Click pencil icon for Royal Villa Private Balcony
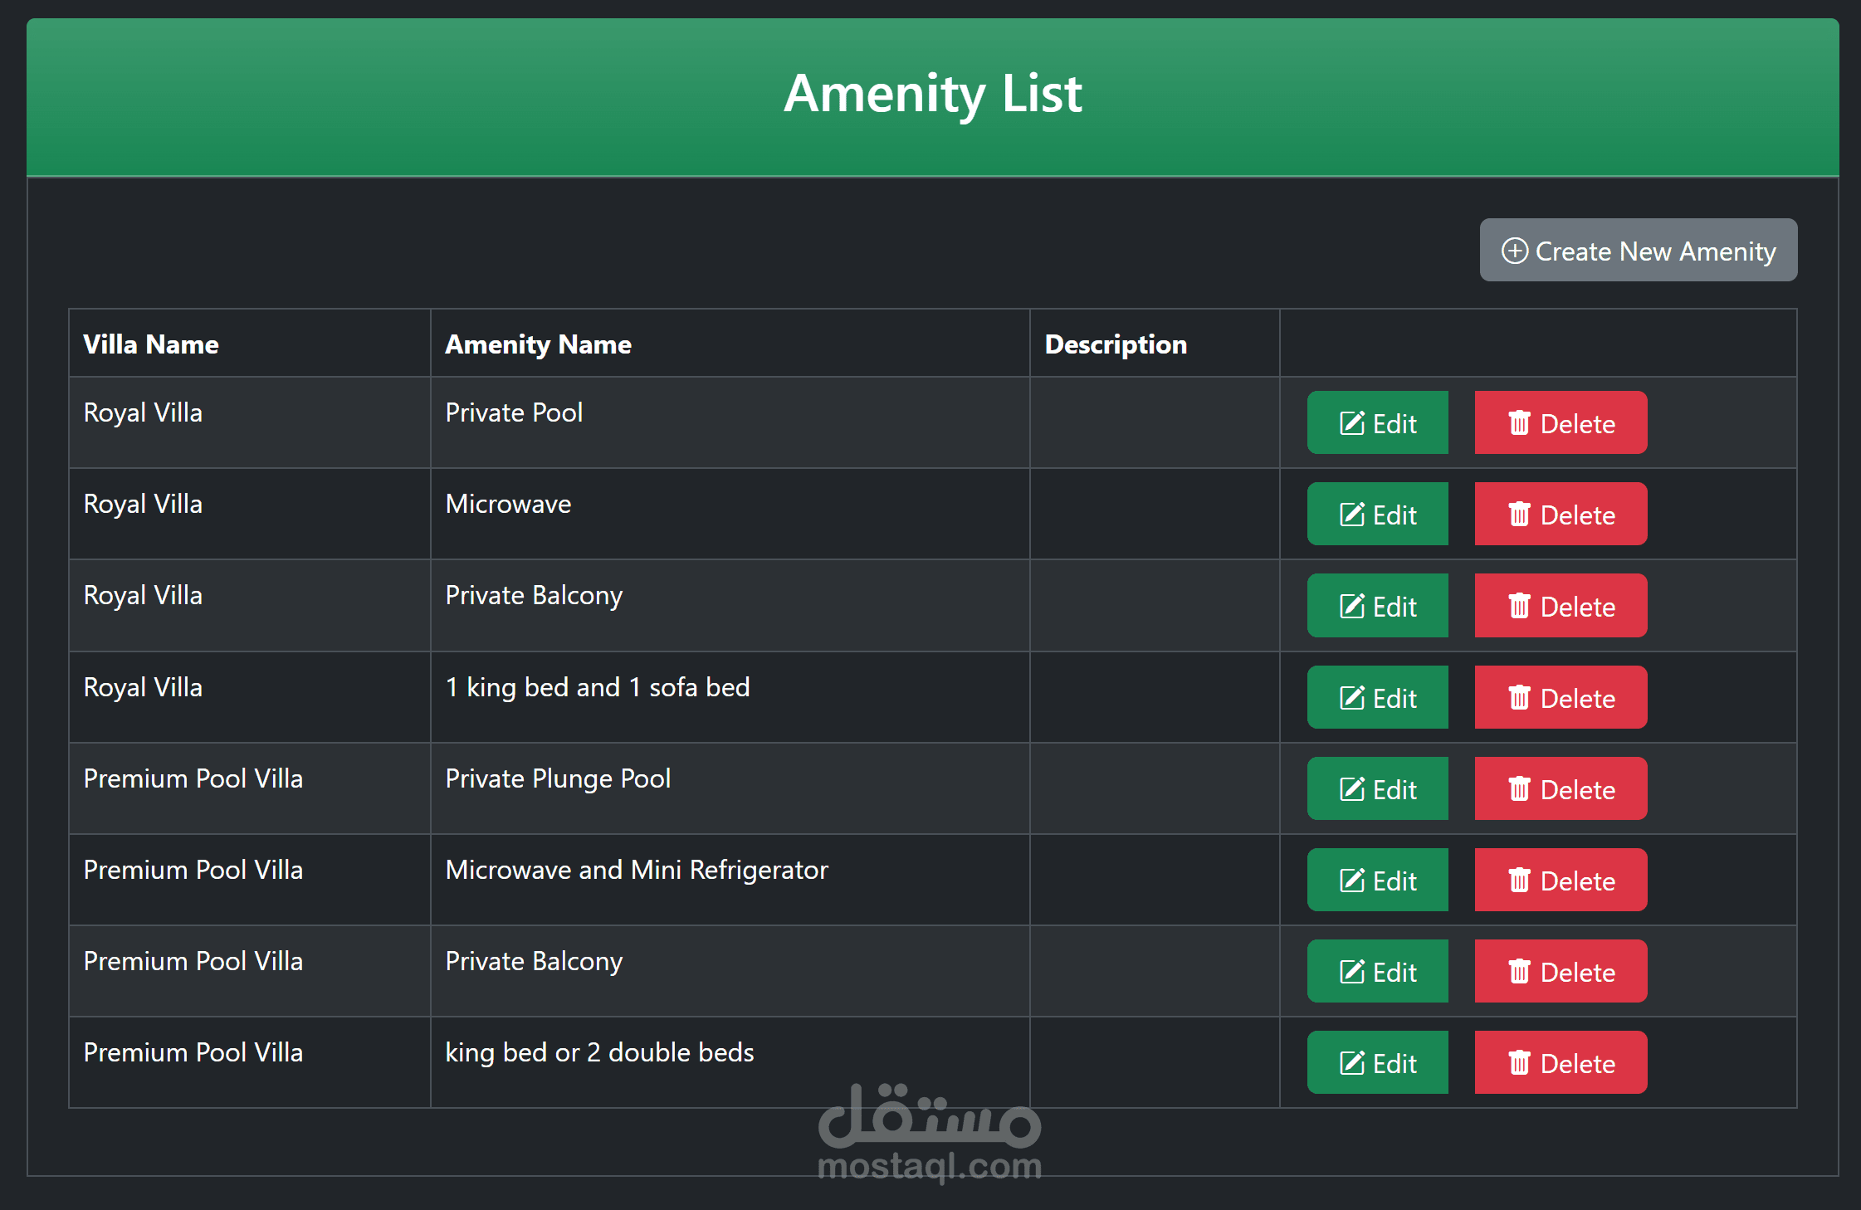Screen dimensions: 1861x1210 (x=1352, y=607)
